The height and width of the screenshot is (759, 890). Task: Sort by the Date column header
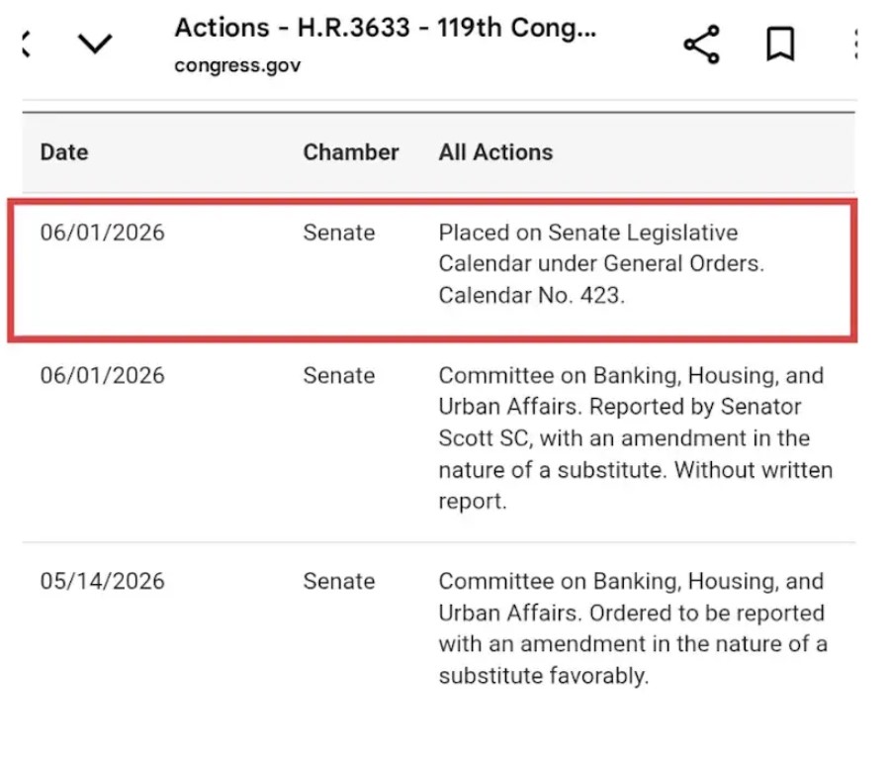(64, 152)
